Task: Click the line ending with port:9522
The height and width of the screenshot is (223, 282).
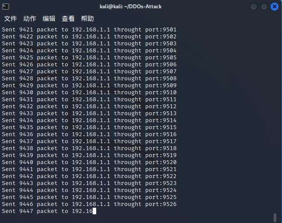Action: (89, 176)
